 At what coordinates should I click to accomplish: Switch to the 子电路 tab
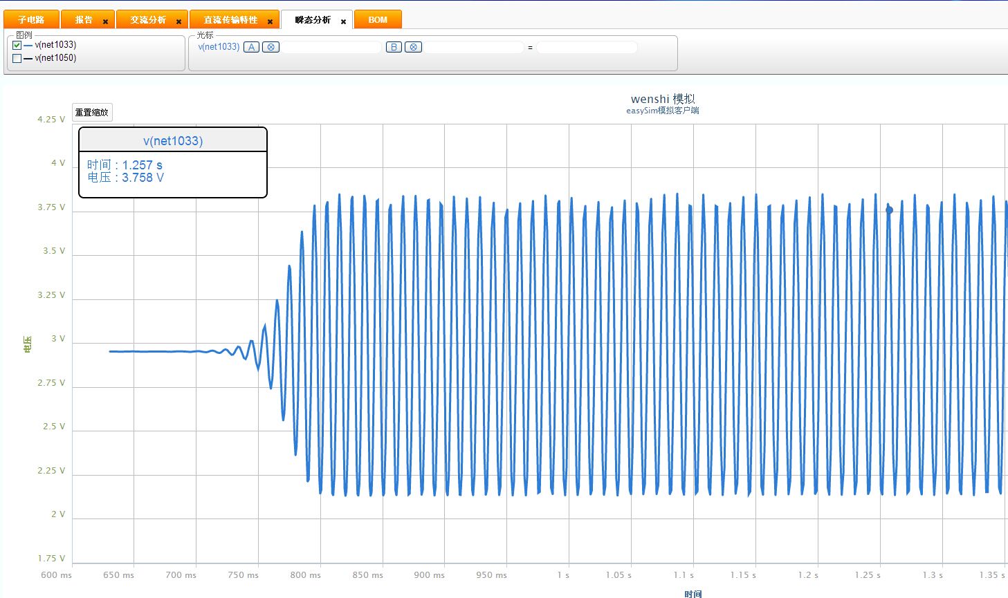pyautogui.click(x=31, y=19)
